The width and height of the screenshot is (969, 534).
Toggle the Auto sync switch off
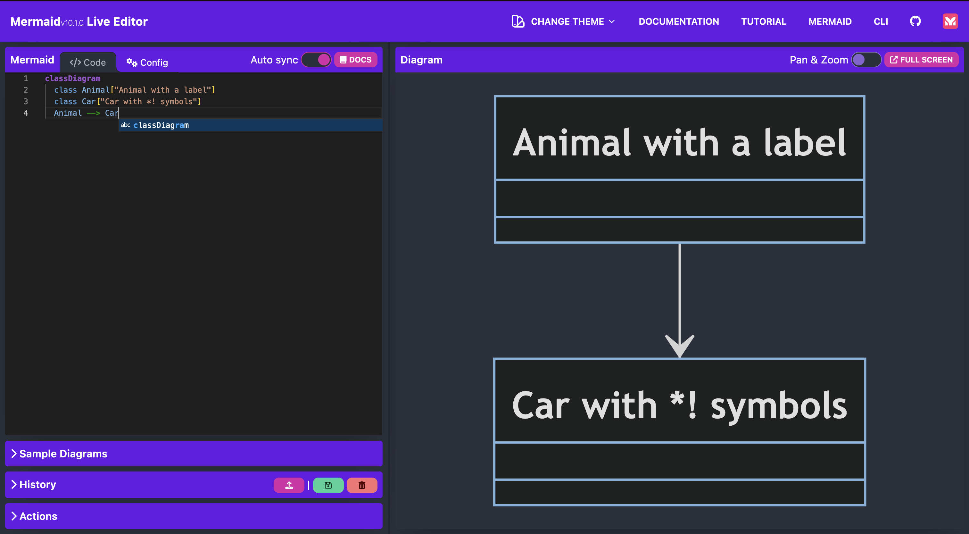pyautogui.click(x=316, y=60)
